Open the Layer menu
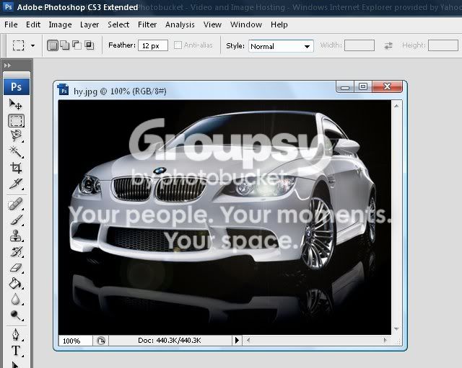462x368 pixels. click(x=90, y=24)
